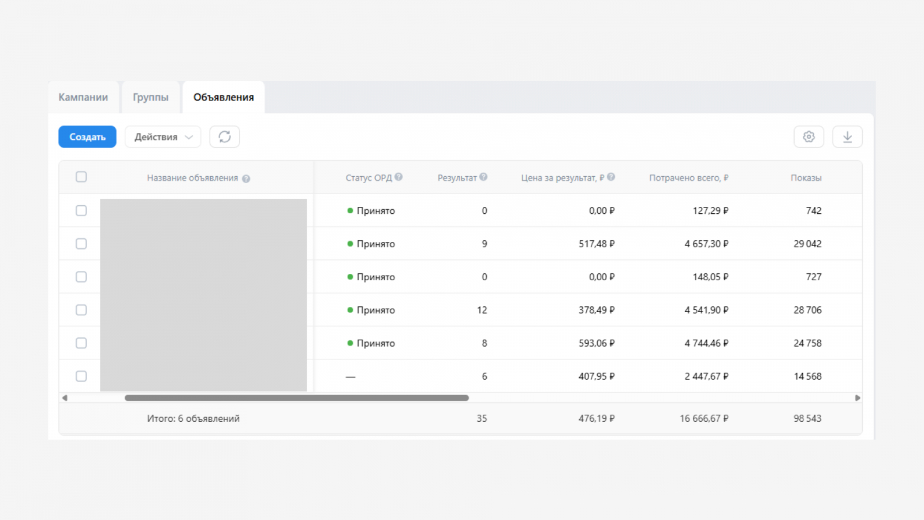The image size is (924, 520).
Task: Click the horizontal scrollbar thumb
Action: (x=296, y=398)
